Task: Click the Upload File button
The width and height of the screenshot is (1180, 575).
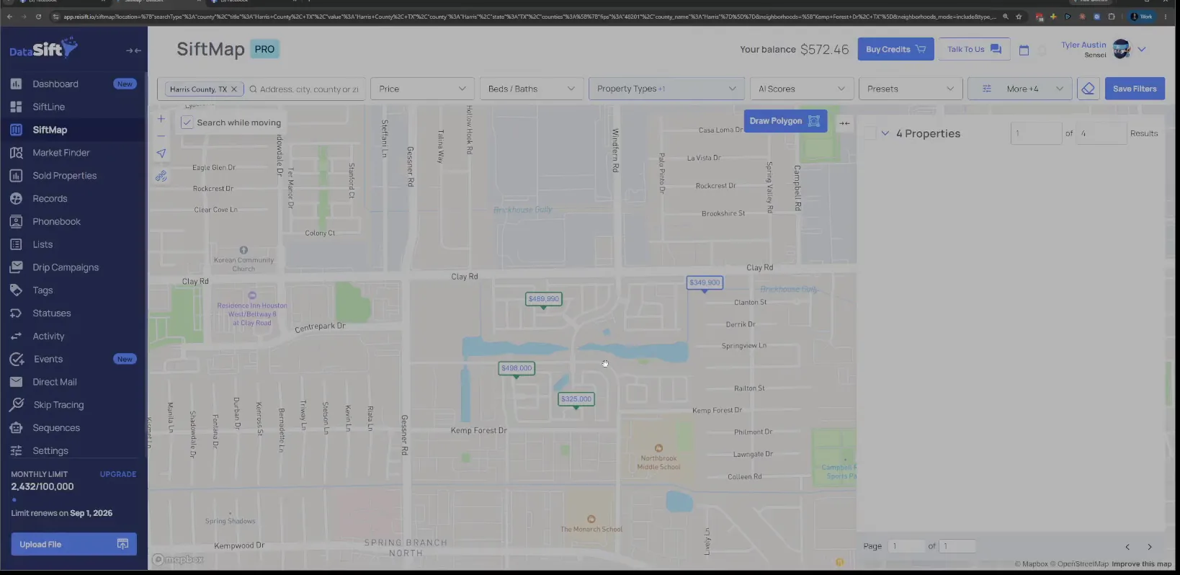Action: click(x=73, y=544)
